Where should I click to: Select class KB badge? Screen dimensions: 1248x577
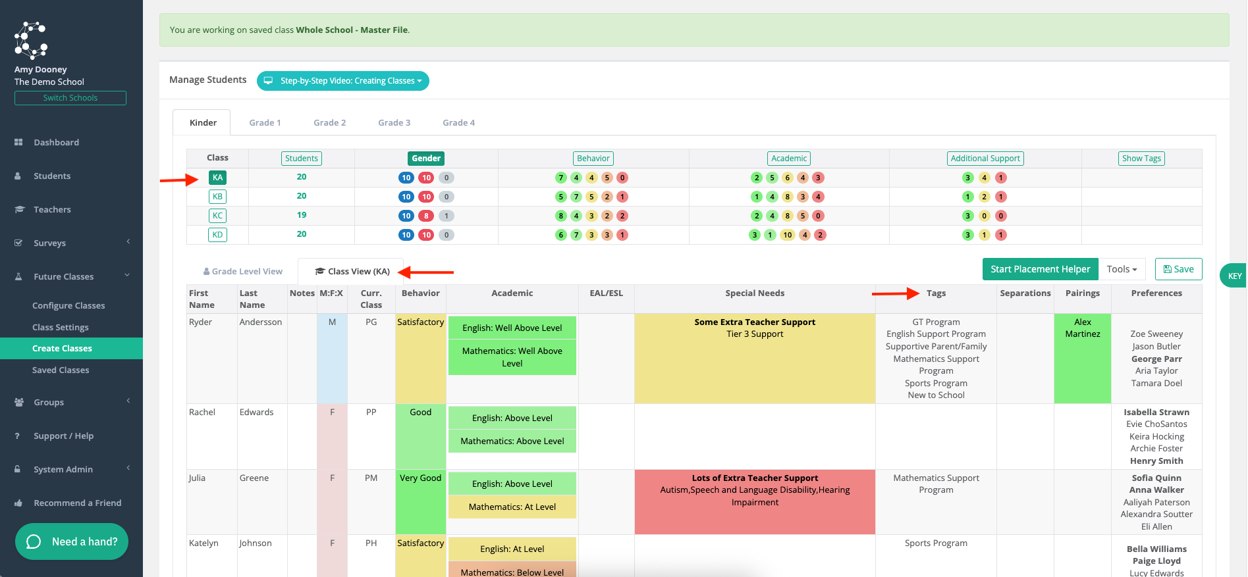[217, 197]
